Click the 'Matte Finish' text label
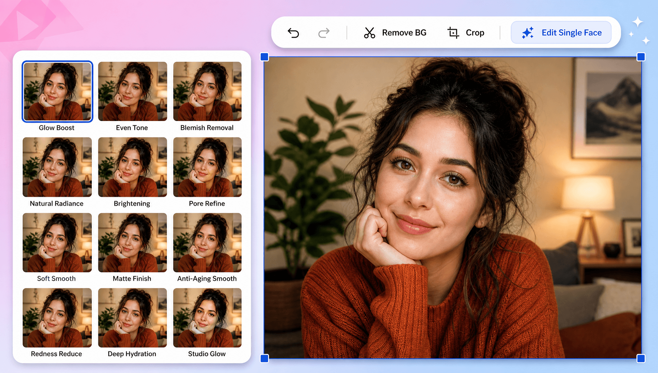Image resolution: width=658 pixels, height=373 pixels. 132,279
